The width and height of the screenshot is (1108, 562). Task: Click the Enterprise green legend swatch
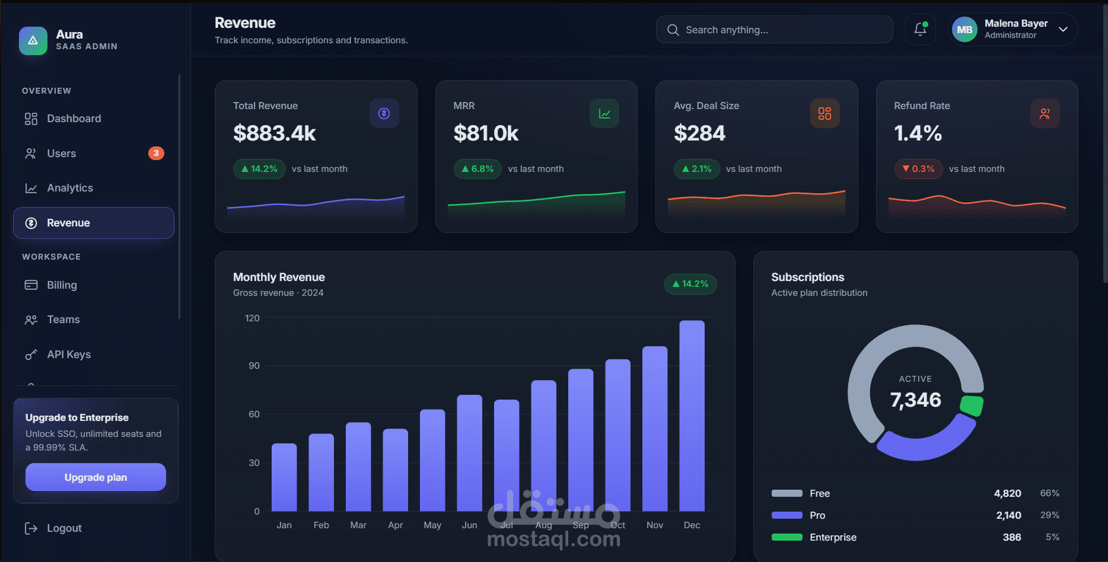coord(787,537)
